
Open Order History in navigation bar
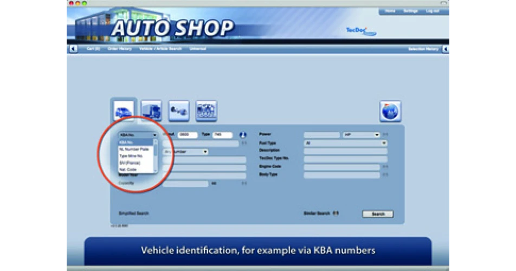click(119, 49)
